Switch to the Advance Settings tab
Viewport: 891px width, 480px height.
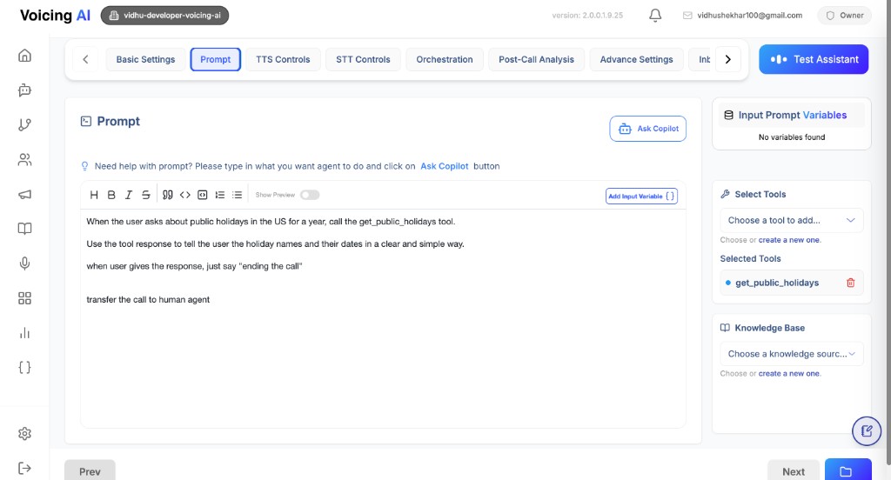(x=636, y=60)
